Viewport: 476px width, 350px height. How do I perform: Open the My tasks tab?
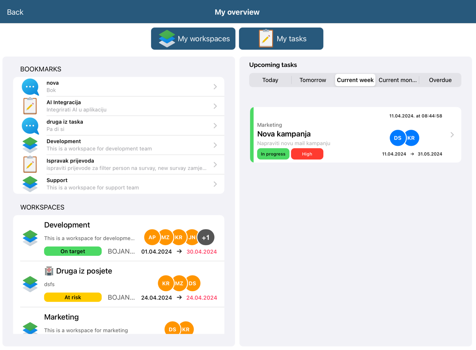pyautogui.click(x=281, y=39)
